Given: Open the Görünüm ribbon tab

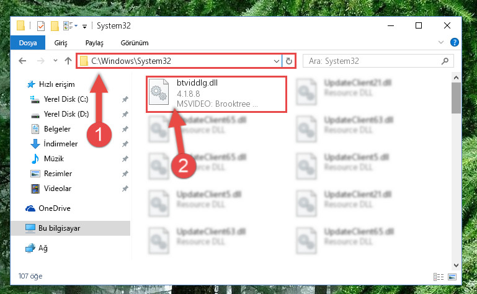Looking at the screenshot, I should pos(135,43).
